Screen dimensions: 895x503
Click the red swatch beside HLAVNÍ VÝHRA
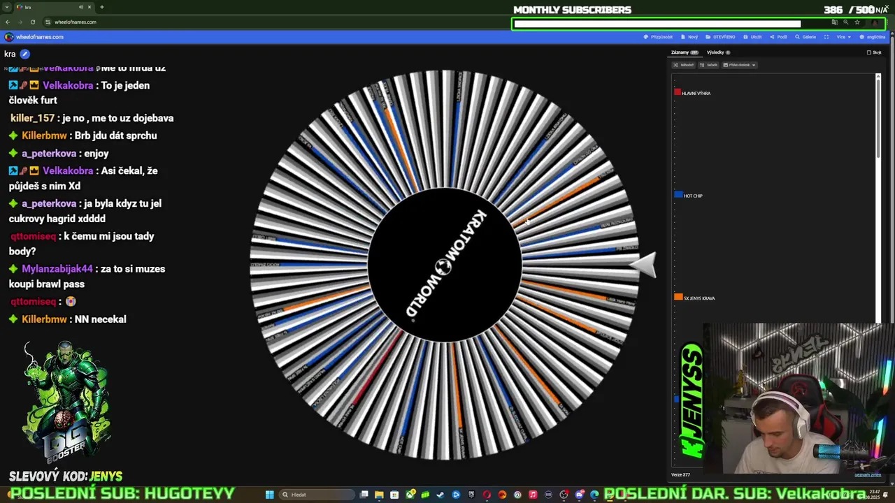coord(678,92)
